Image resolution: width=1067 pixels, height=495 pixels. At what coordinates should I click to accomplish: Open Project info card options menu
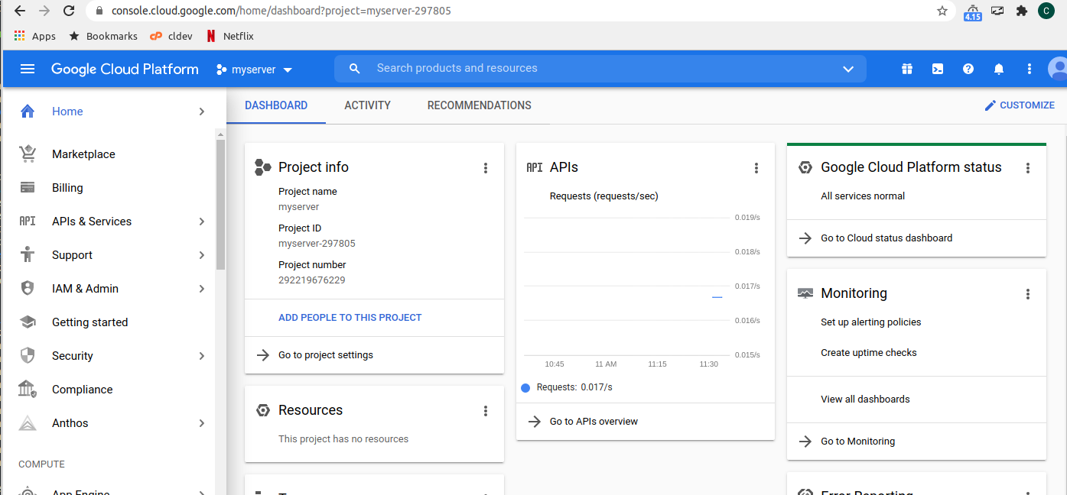[x=486, y=168]
